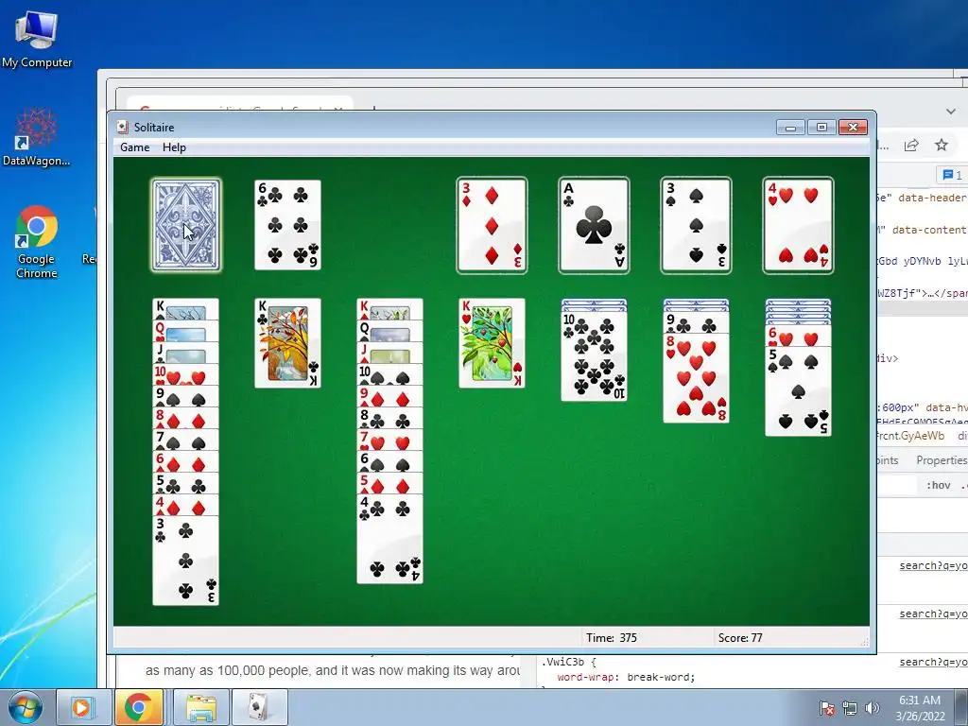The height and width of the screenshot is (726, 968).
Task: Click the network tray icon
Action: point(850,708)
